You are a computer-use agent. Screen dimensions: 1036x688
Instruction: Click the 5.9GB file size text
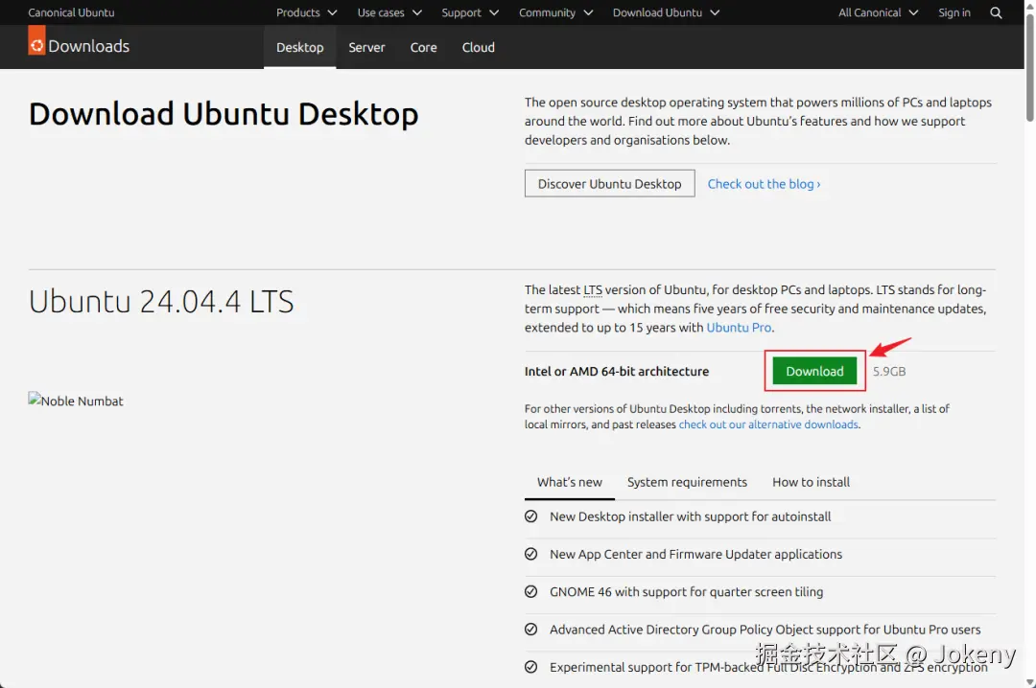[889, 372]
